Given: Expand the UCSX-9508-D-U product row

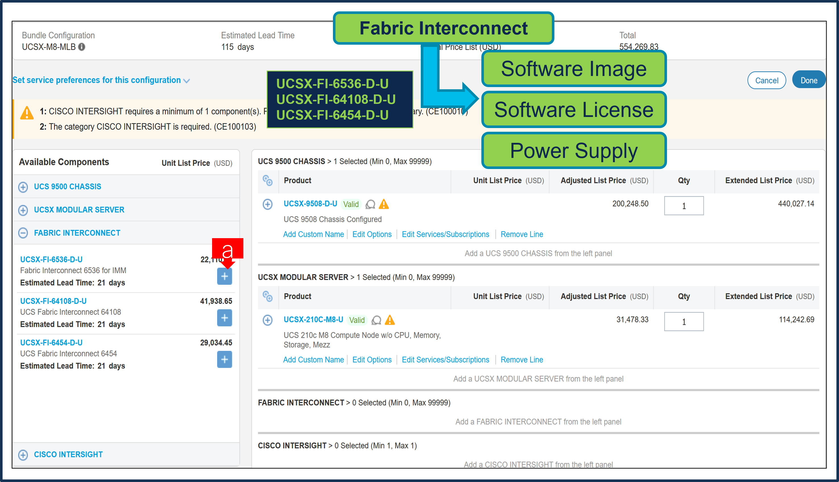Looking at the screenshot, I should (x=268, y=204).
